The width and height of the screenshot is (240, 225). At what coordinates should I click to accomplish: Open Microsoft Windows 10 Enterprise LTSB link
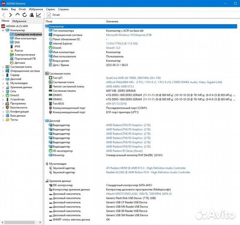[x=129, y=35]
